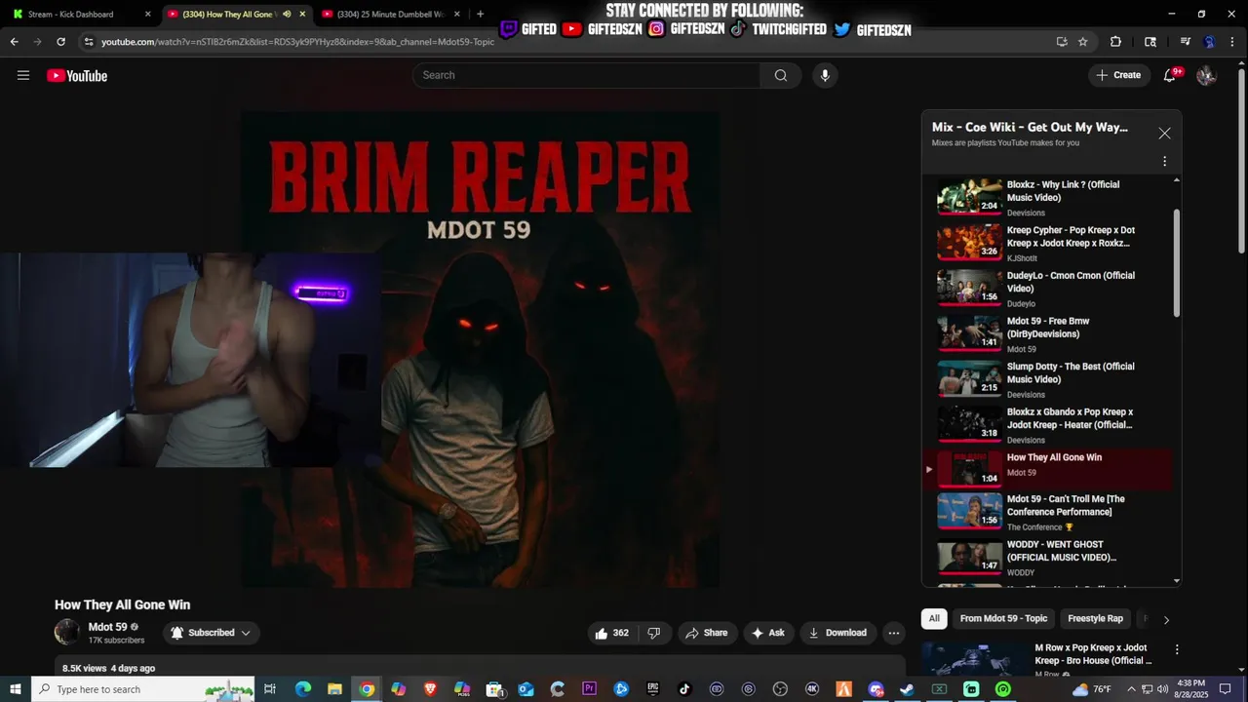
Task: Open TikTok app from taskbar
Action: point(684,689)
